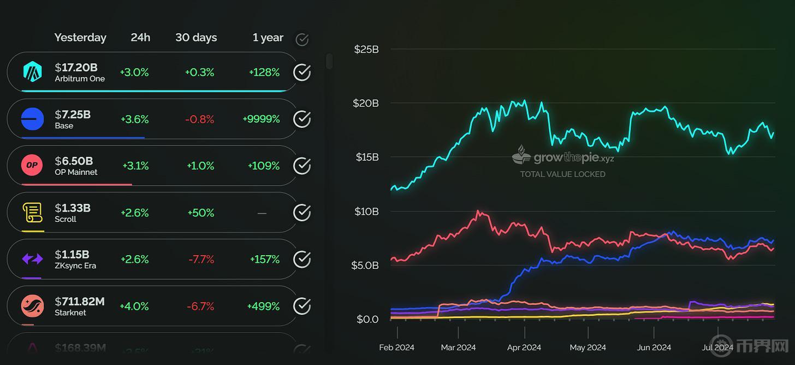This screenshot has height=365, width=795.
Task: Toggle ZKsync Era checkmark
Action: click(302, 259)
